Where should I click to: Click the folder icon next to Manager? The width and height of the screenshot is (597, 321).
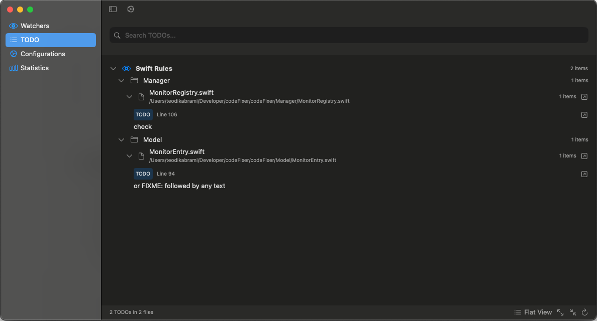pyautogui.click(x=134, y=80)
